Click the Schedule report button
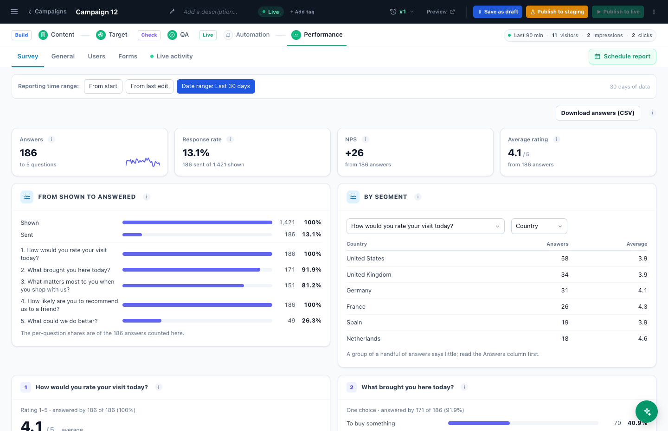This screenshot has width=668, height=431. click(622, 57)
